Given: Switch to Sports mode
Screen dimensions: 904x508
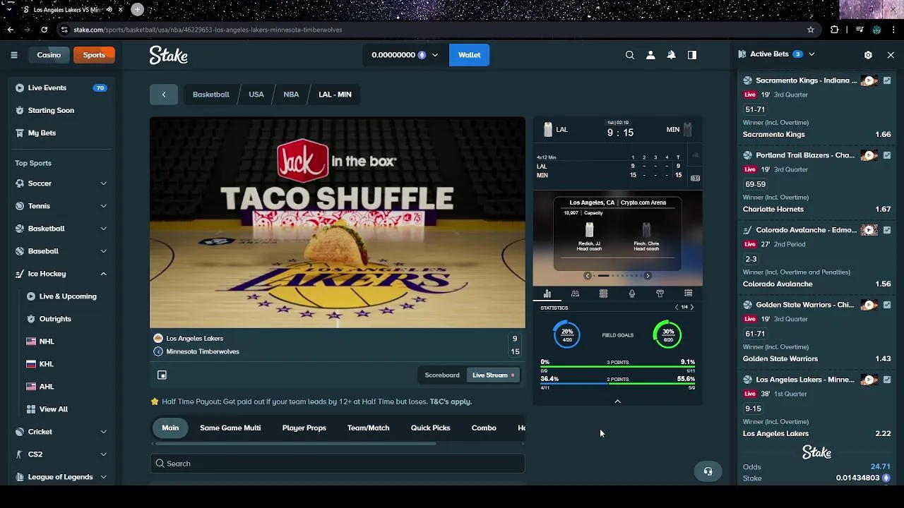Looking at the screenshot, I should [x=94, y=55].
